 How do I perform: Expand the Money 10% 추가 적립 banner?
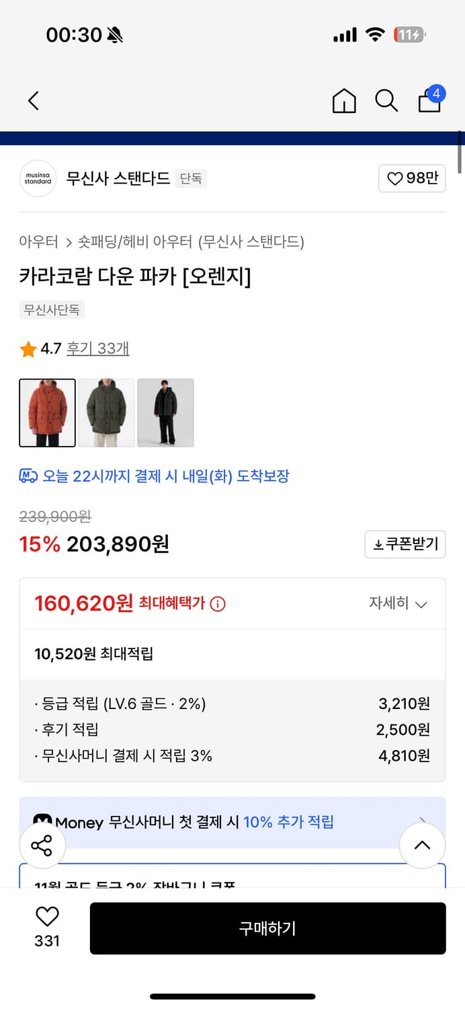pos(232,821)
